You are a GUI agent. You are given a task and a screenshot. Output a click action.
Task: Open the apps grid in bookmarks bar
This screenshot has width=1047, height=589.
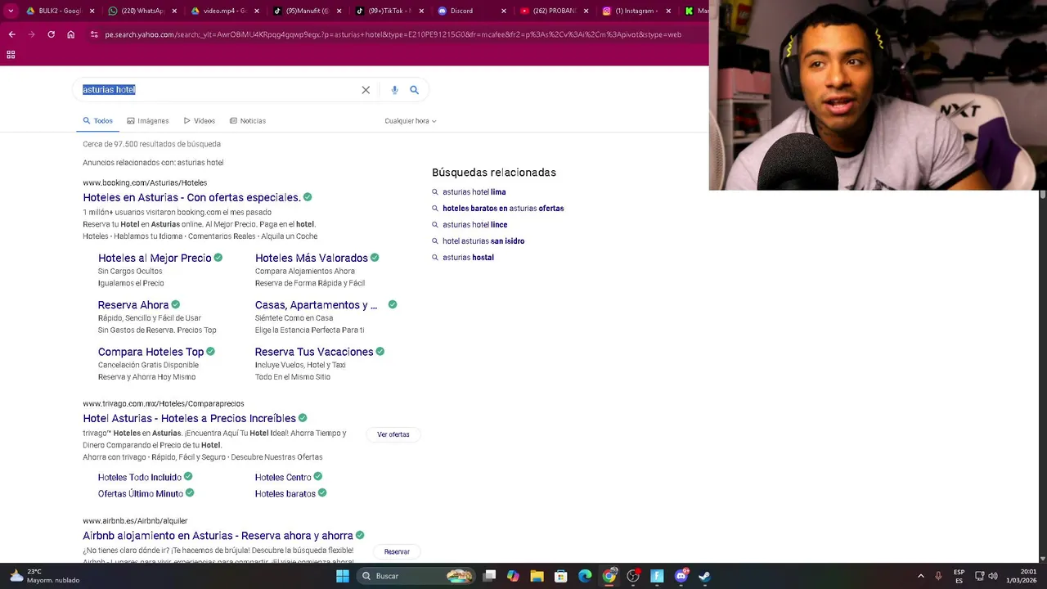coord(11,54)
